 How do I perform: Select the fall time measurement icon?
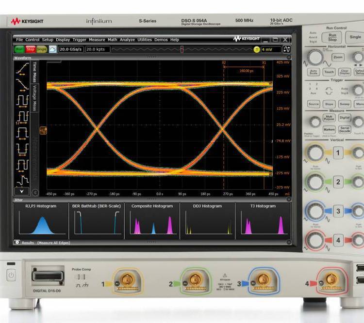22,85
